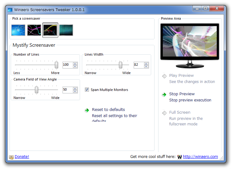Viewport: 233px width, 169px height.
Task: Select the Aurora screensaver thumbnail
Action: tap(66, 30)
